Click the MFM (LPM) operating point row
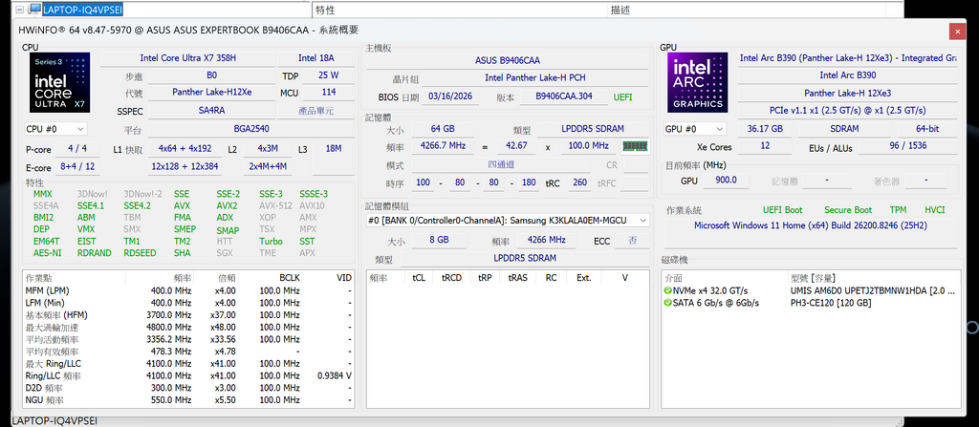Image resolution: width=979 pixels, height=427 pixels. pyautogui.click(x=188, y=291)
